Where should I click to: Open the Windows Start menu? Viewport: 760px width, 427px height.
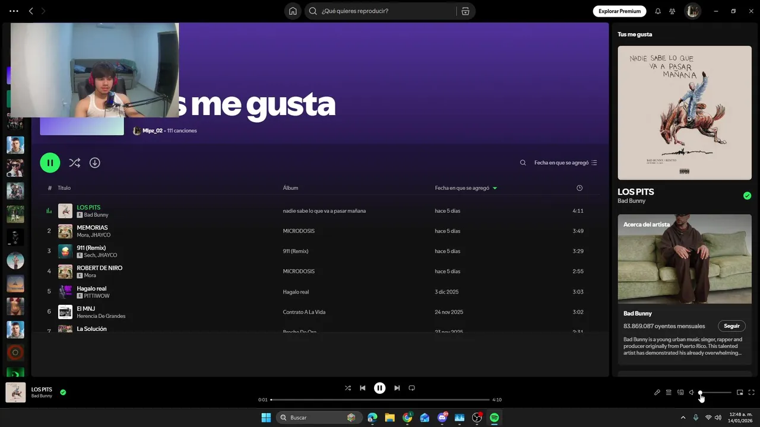[x=266, y=418]
